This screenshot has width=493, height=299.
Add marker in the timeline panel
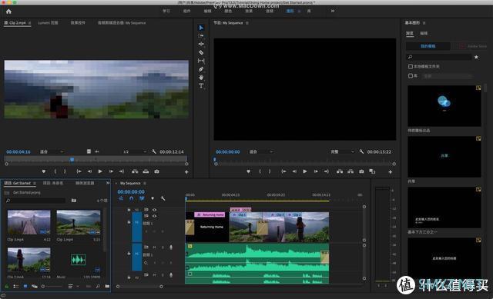click(x=153, y=198)
